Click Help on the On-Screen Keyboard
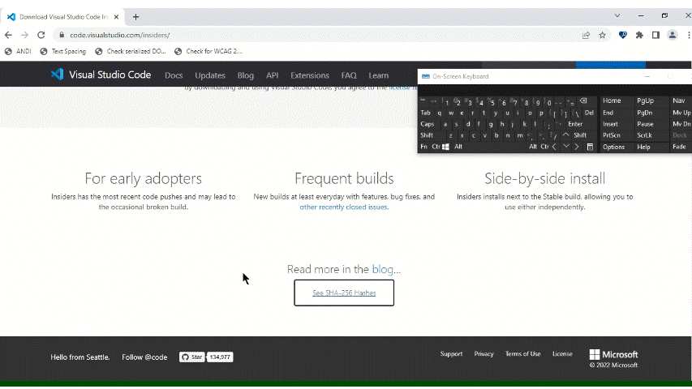Screen dimensions: 692x389 coord(643,147)
